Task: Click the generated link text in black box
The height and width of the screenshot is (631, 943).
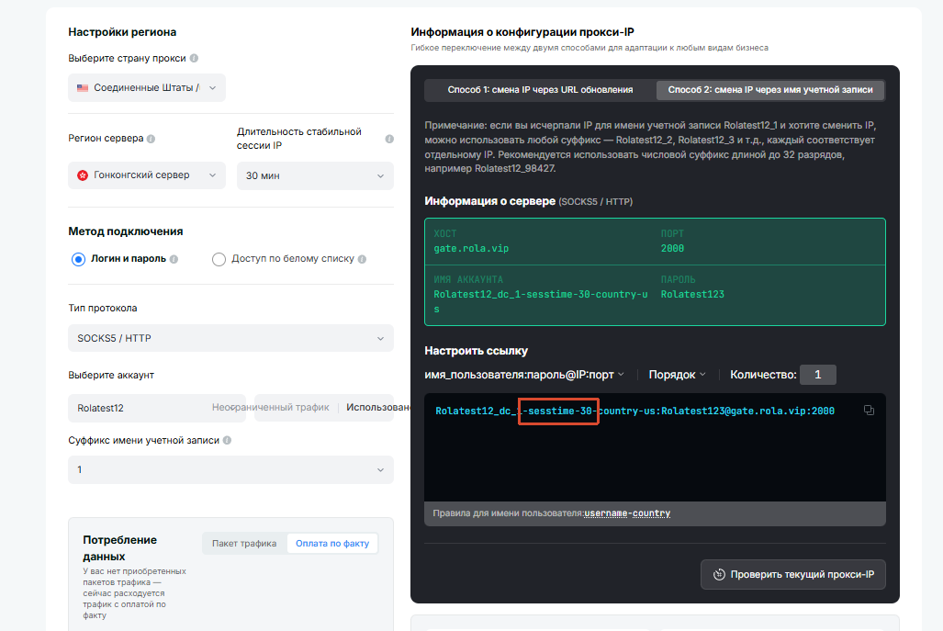Action: [634, 411]
